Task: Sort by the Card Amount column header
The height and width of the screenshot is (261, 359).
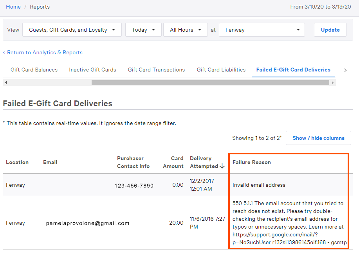Action: click(173, 162)
